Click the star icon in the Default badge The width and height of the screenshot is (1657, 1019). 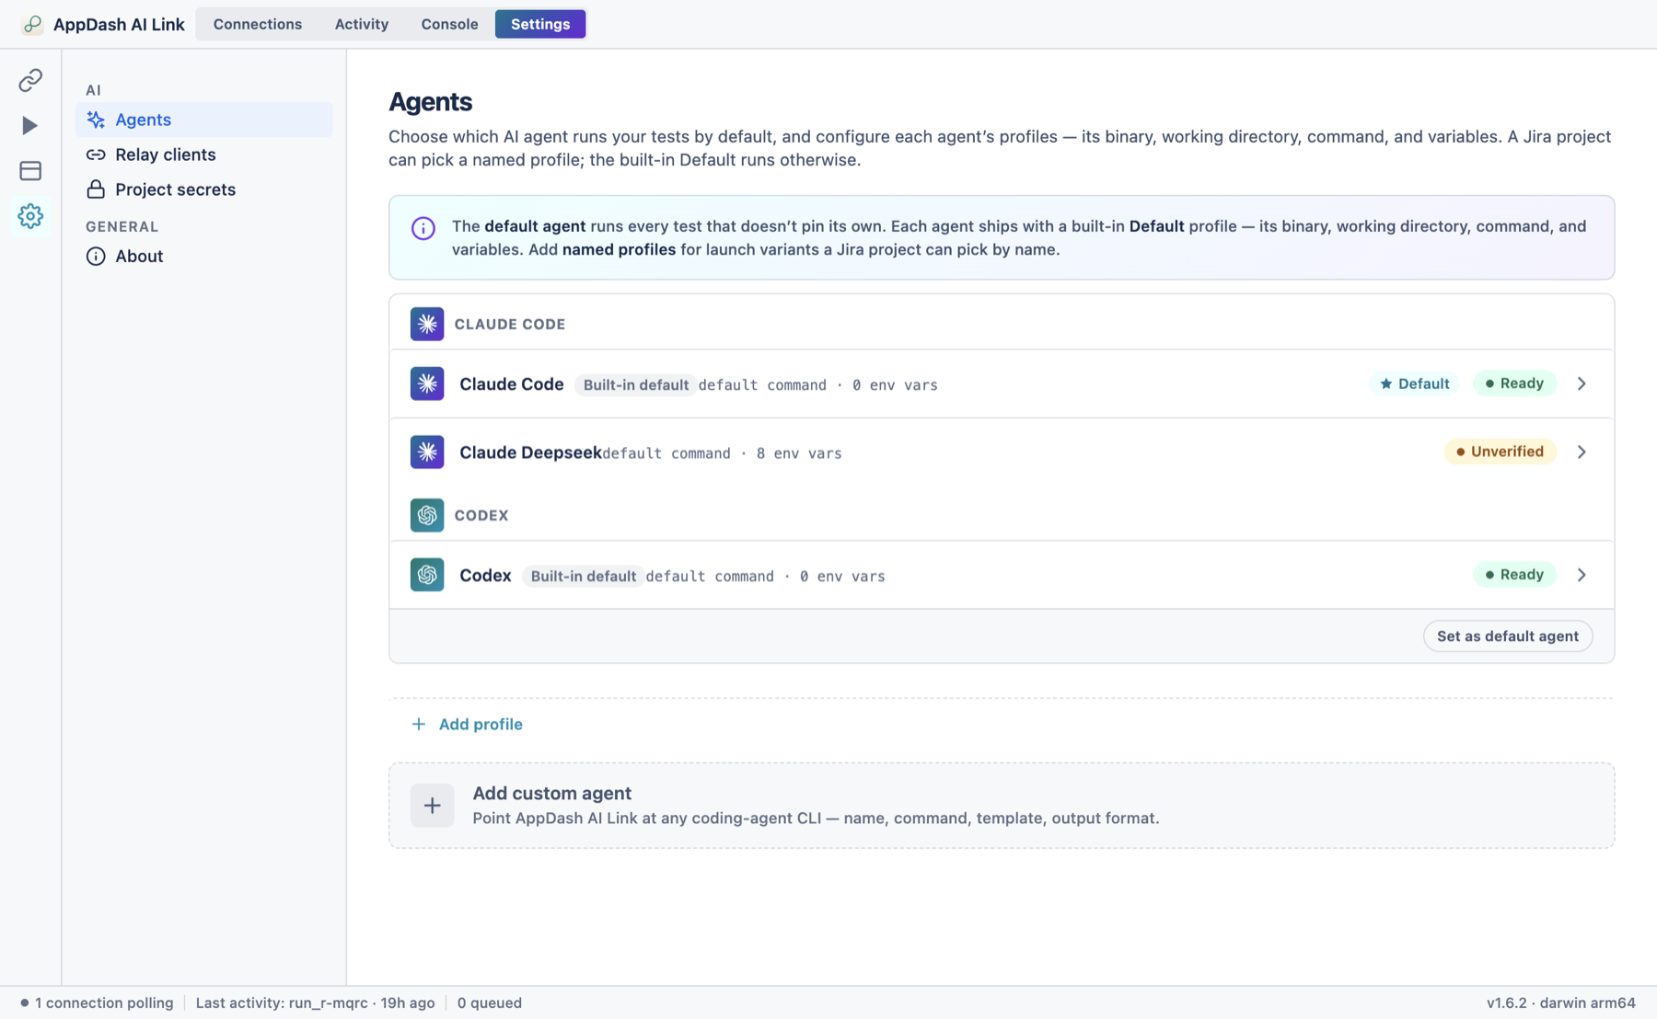(1386, 384)
